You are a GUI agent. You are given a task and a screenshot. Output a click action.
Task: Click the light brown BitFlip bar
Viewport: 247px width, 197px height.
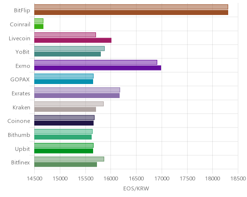click(x=131, y=7)
